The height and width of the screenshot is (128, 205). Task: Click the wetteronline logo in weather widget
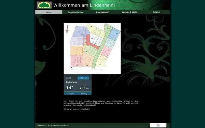coord(83,78)
